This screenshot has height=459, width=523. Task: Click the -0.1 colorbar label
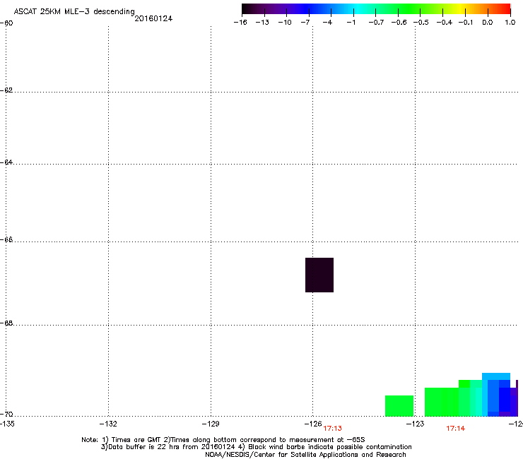[x=466, y=23]
